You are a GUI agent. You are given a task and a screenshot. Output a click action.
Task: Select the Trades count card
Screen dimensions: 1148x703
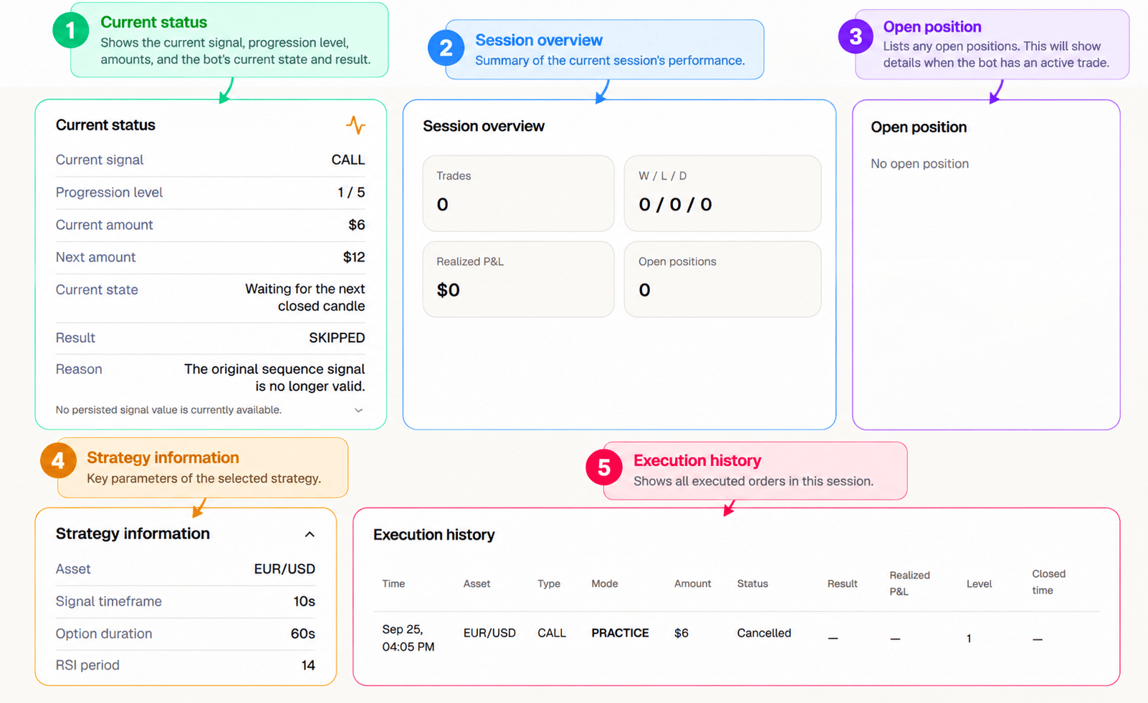518,193
